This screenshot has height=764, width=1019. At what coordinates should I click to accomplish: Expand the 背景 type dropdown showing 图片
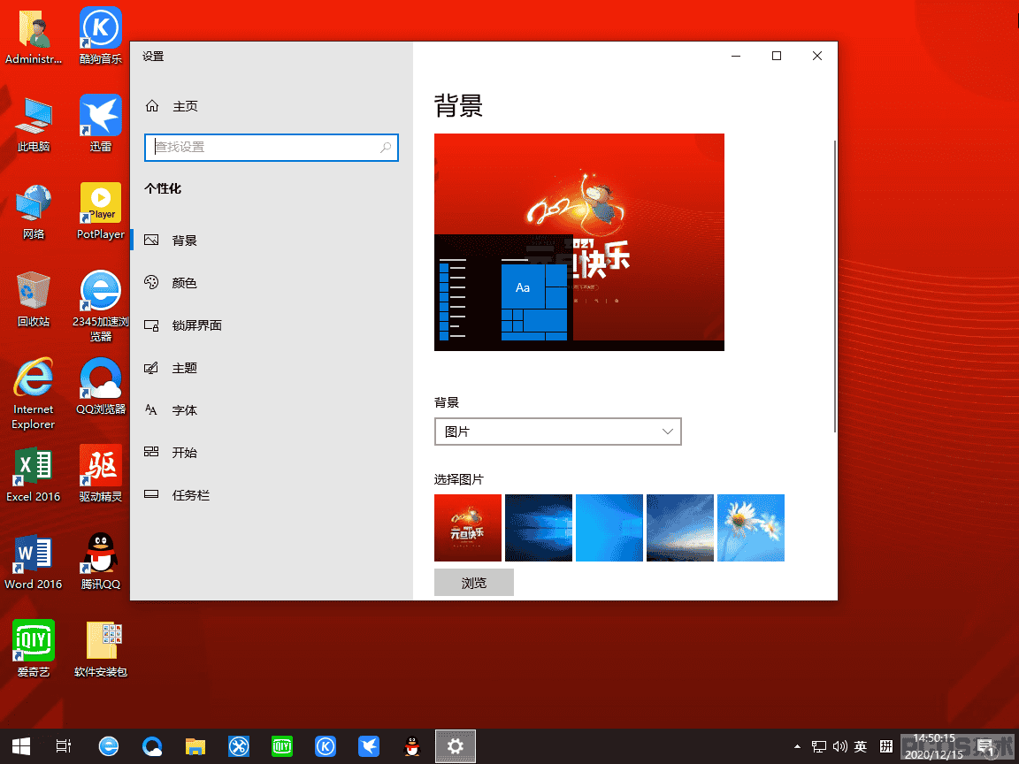click(x=557, y=432)
